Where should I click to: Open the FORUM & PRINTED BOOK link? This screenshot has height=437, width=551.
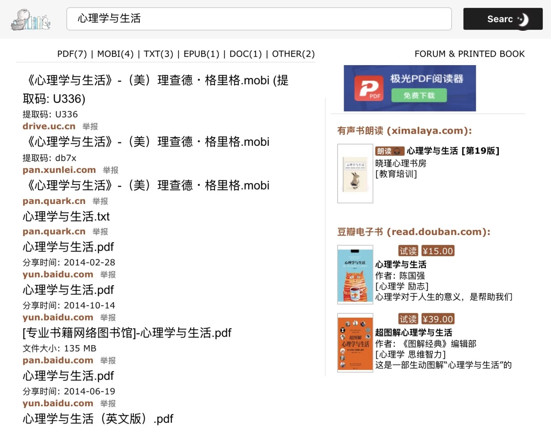pyautogui.click(x=469, y=54)
